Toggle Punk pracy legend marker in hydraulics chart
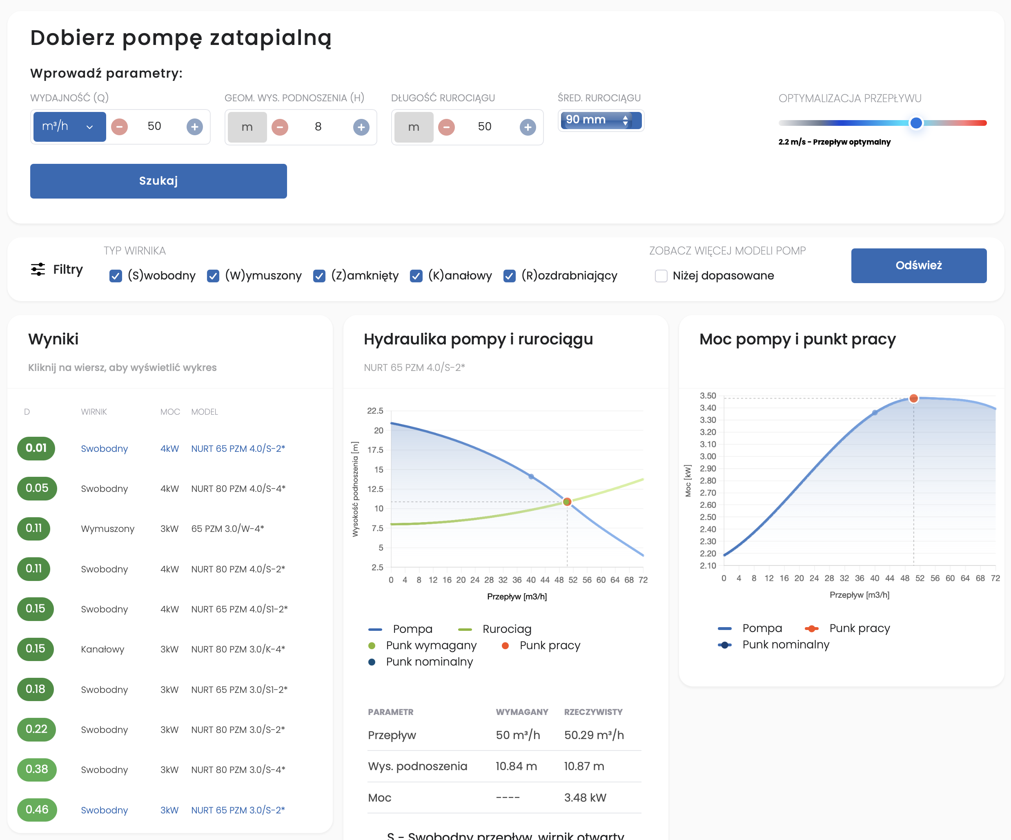The image size is (1011, 840). 505,646
